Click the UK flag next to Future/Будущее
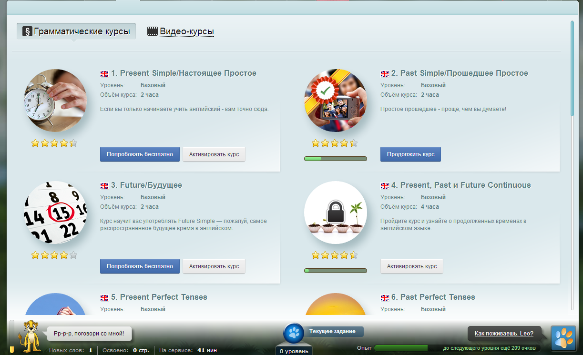This screenshot has height=355, width=583. [104, 185]
